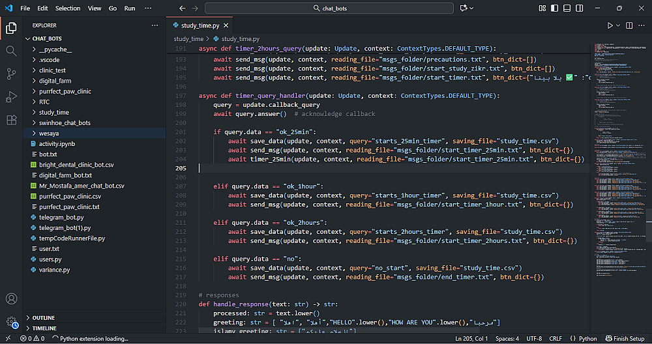Open the Search view in activity bar

[11, 51]
